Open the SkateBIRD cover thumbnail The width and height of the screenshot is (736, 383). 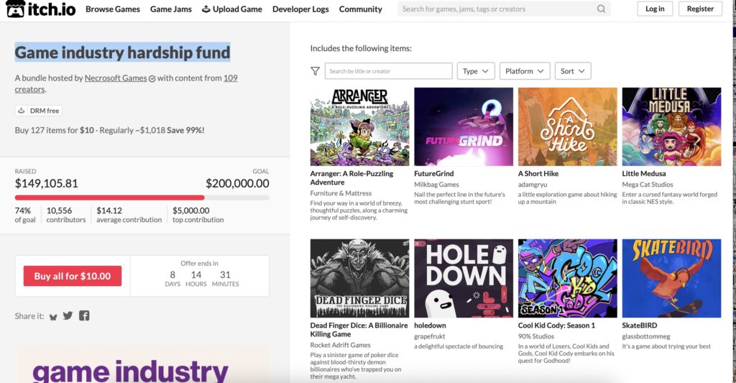671,278
